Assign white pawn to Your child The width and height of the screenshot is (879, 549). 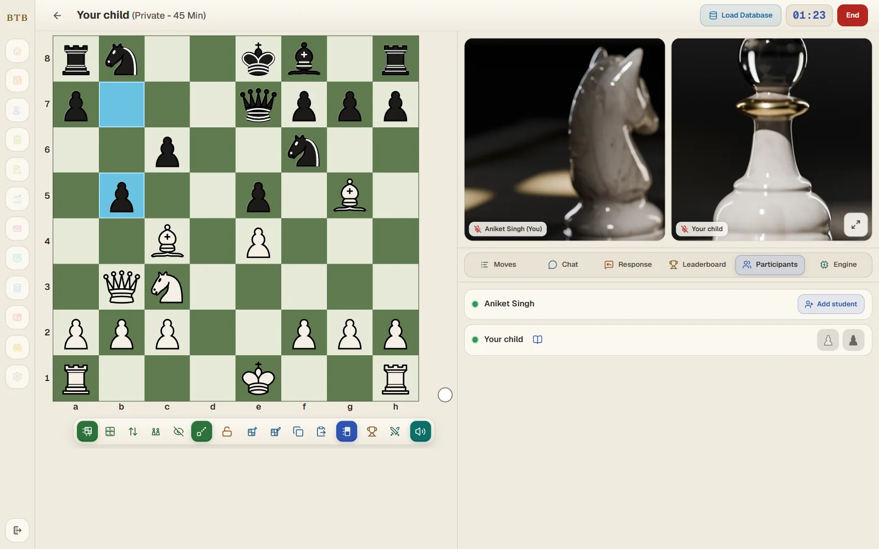coord(828,340)
